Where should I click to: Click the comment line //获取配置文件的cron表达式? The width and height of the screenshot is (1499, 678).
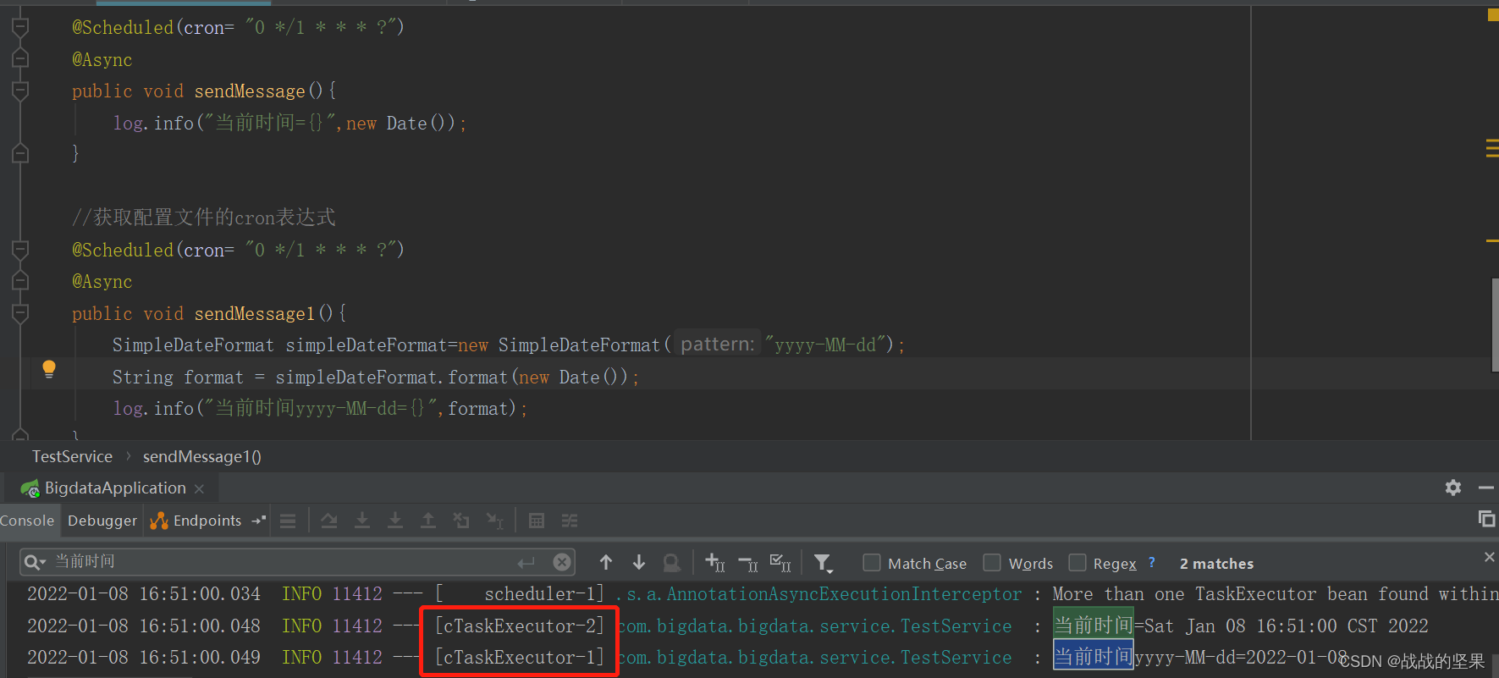click(x=204, y=218)
